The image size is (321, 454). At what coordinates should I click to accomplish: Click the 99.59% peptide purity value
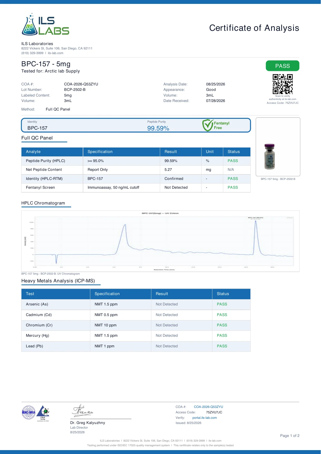point(158,128)
